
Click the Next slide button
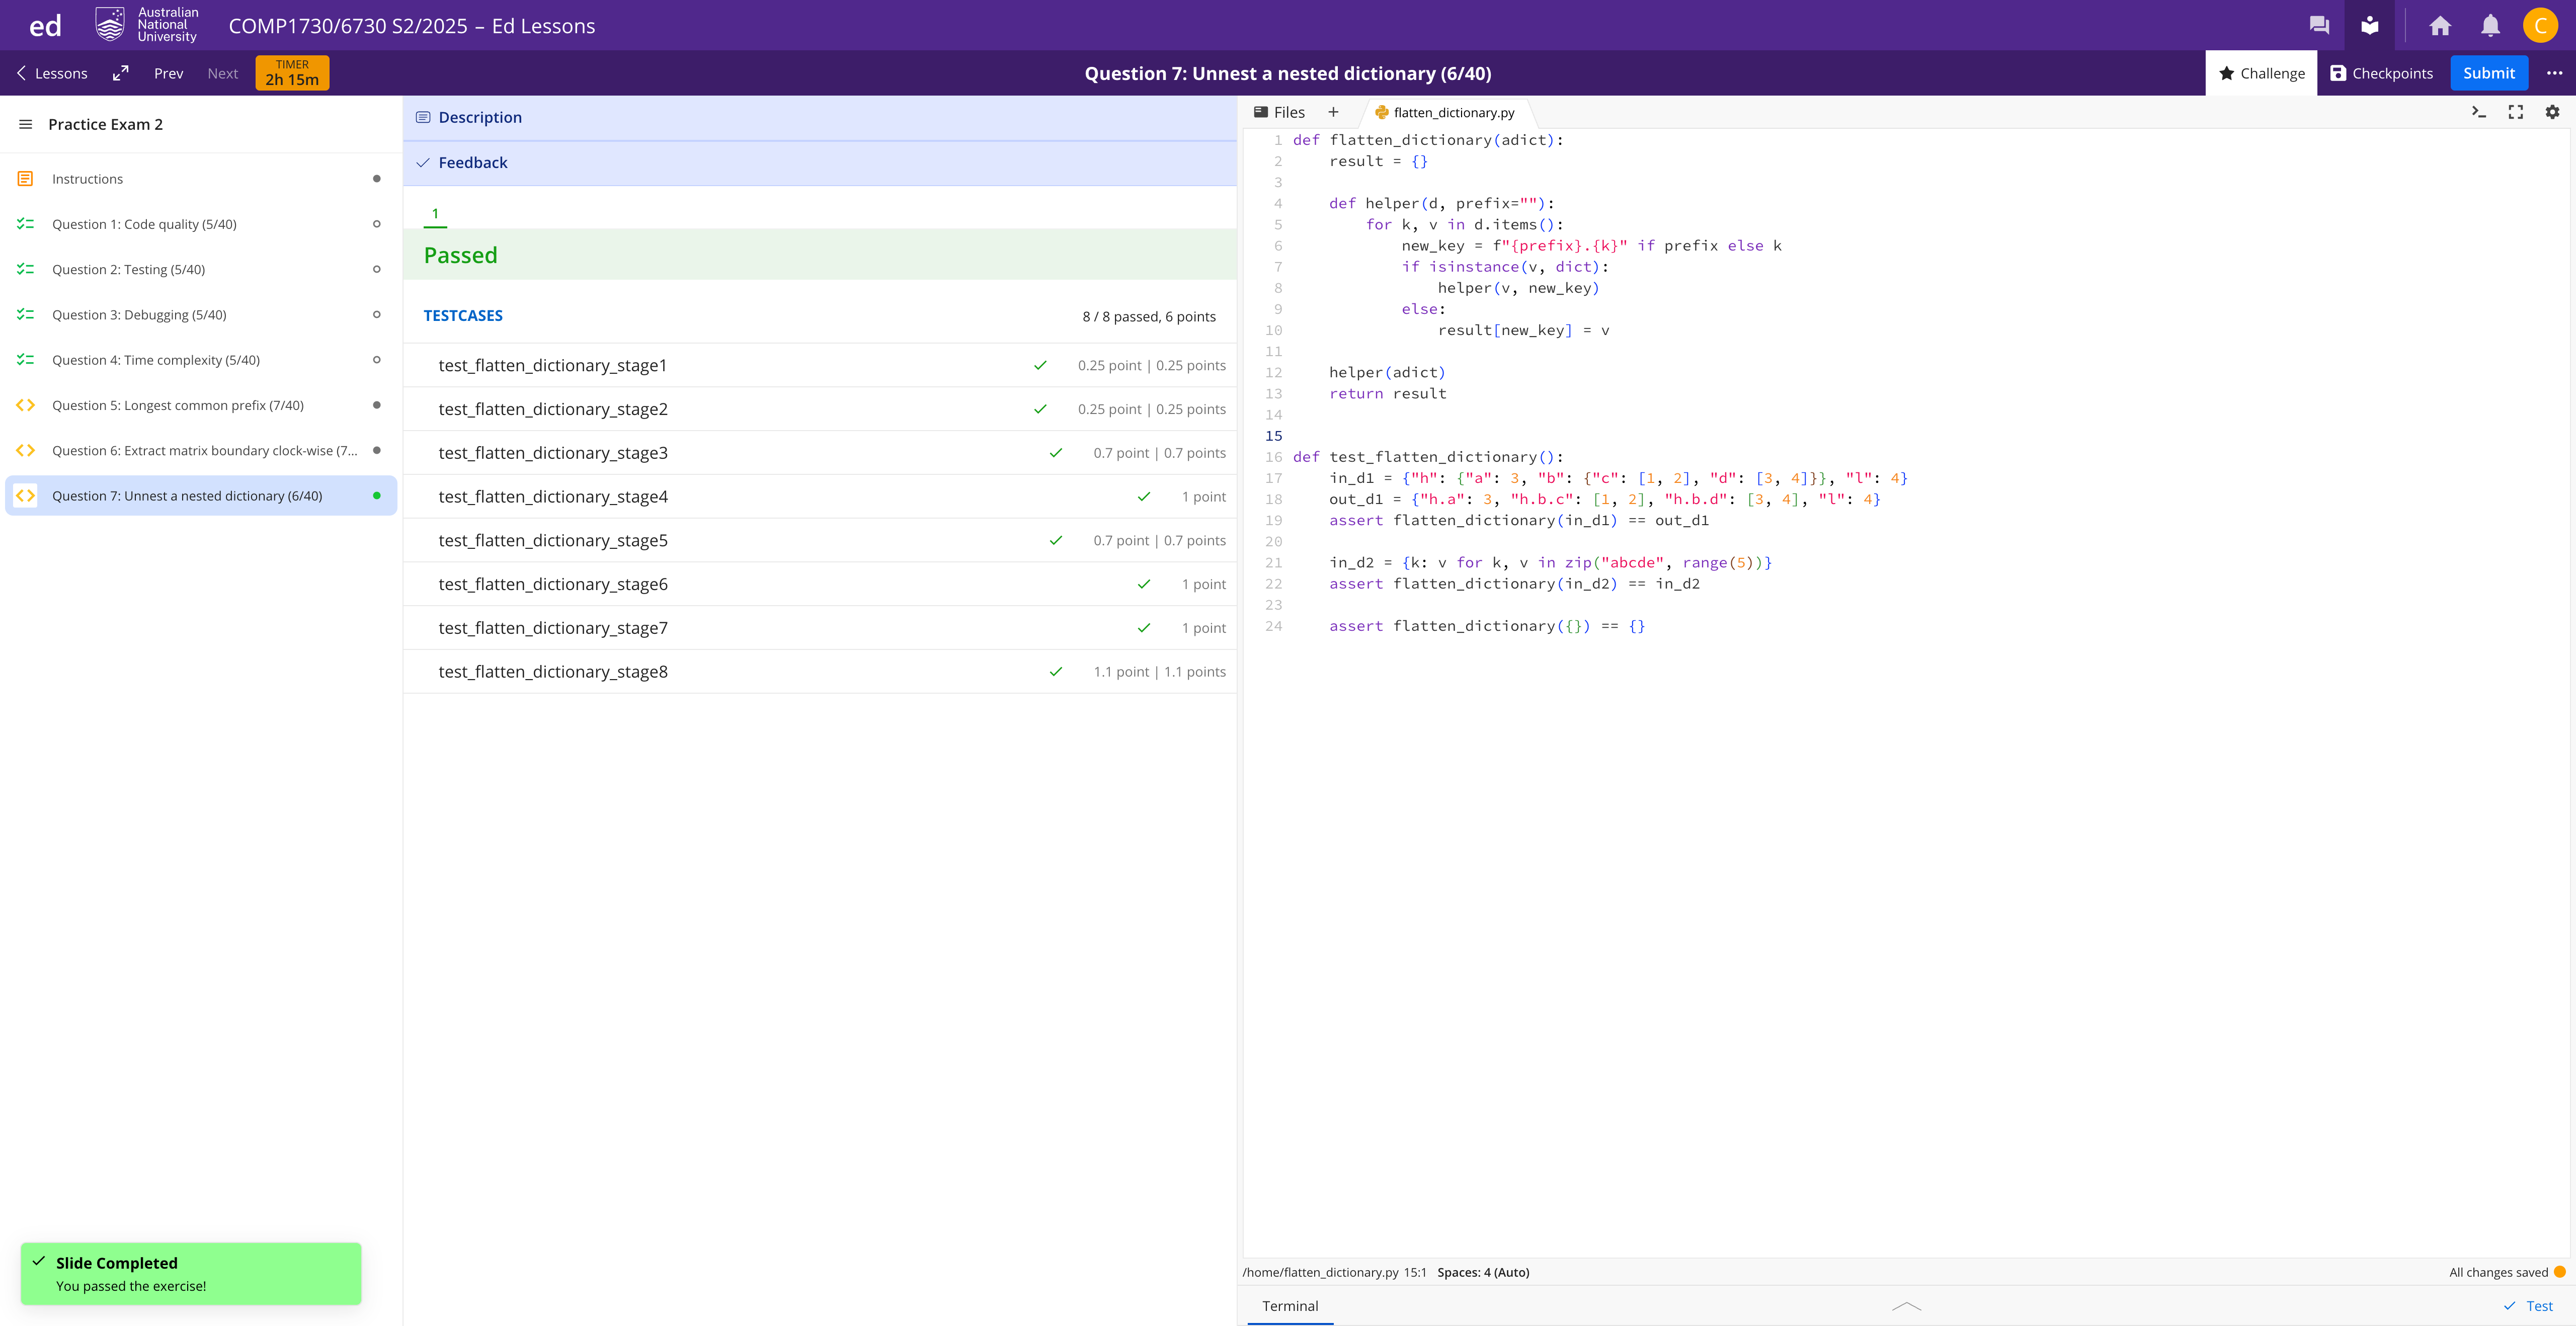(x=223, y=73)
